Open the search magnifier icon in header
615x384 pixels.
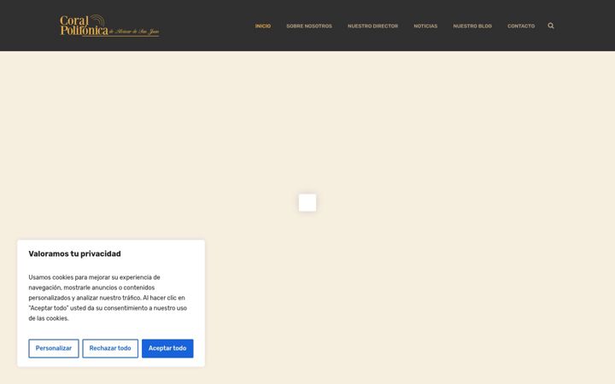[551, 26]
